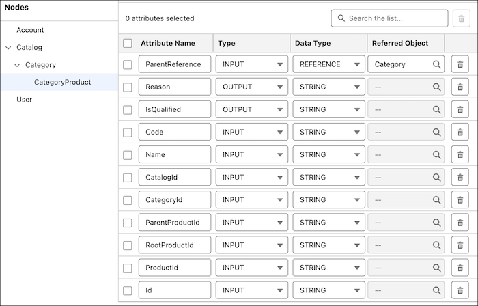Delete the ParentReference attribute row
The width and height of the screenshot is (478, 306).
(x=460, y=64)
